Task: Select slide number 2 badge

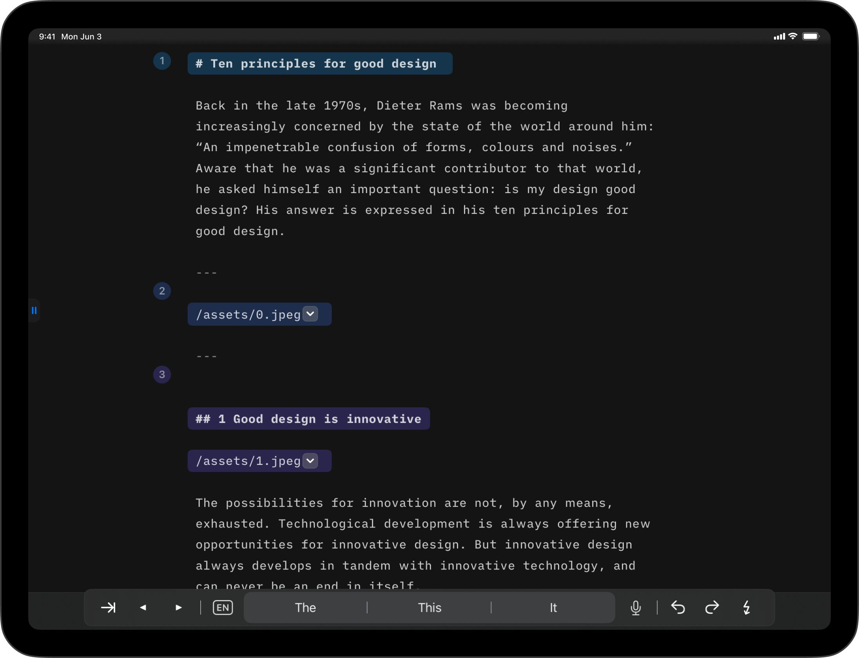Action: click(x=162, y=291)
